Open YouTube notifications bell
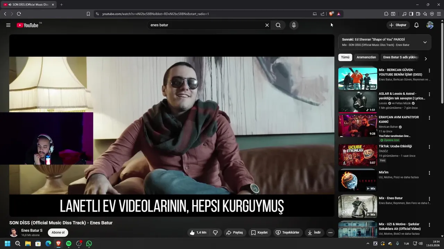The image size is (444, 249). 417,25
